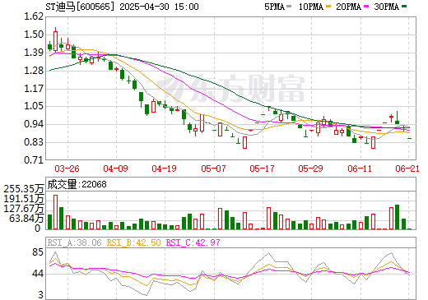Click the 1.28 price axis label
The height and width of the screenshot is (300, 428).
(x=34, y=71)
